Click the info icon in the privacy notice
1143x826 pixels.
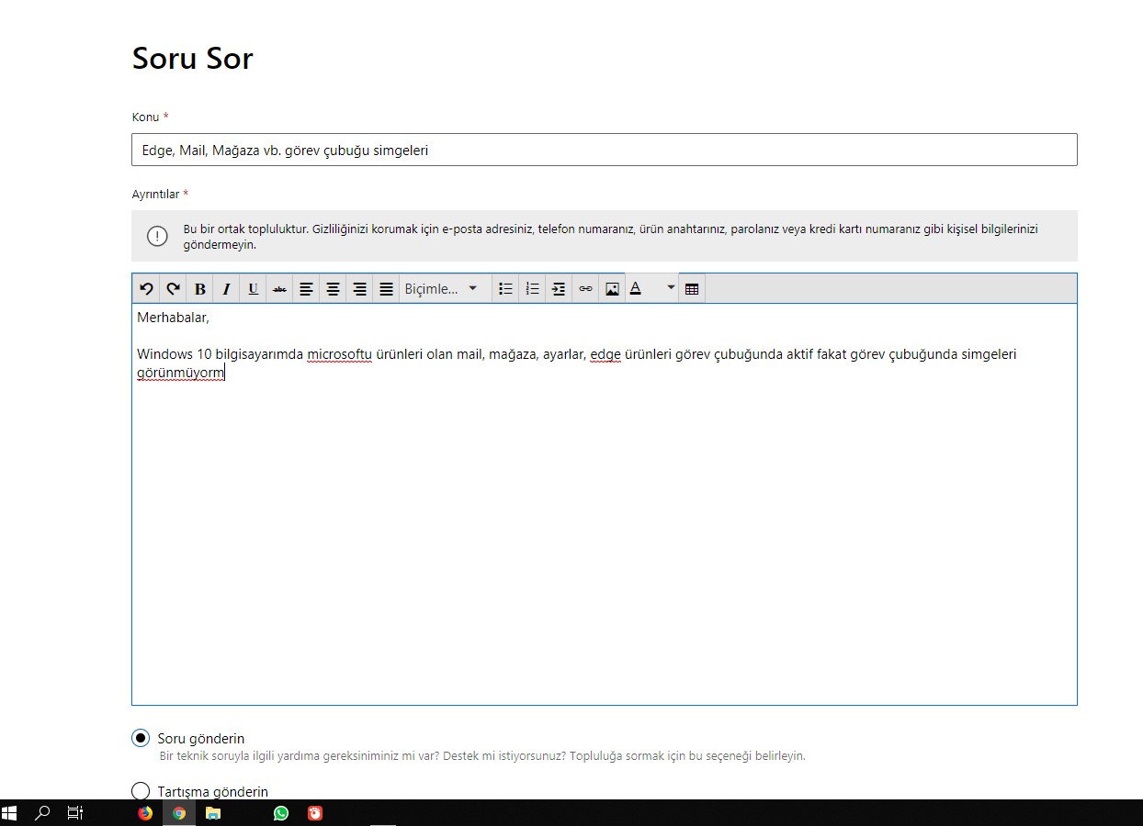click(x=157, y=236)
